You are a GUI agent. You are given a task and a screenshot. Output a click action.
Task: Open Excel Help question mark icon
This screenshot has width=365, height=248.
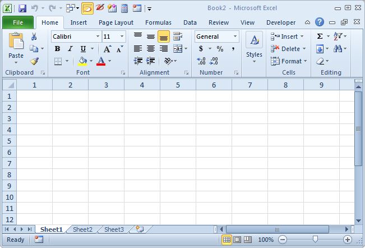(x=319, y=22)
